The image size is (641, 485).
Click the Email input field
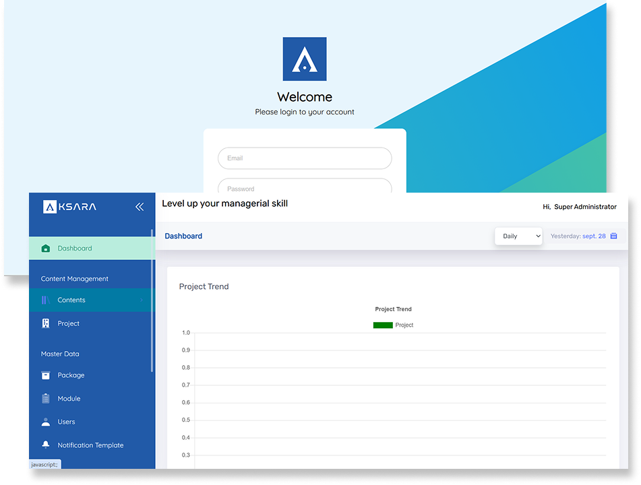[x=305, y=158]
